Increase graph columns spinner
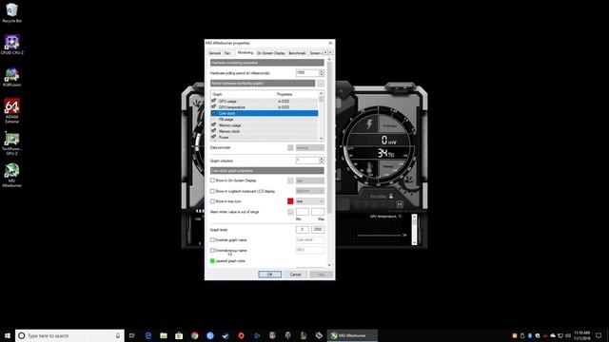Viewport: 609px width, 342px height. (x=322, y=159)
